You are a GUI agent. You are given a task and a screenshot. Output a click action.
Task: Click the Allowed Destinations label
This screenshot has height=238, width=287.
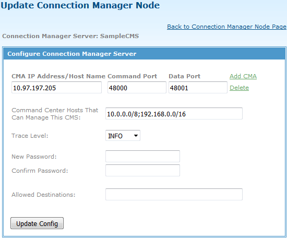43,195
